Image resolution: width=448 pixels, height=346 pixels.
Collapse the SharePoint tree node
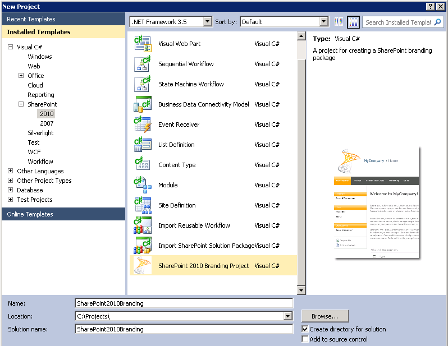21,104
